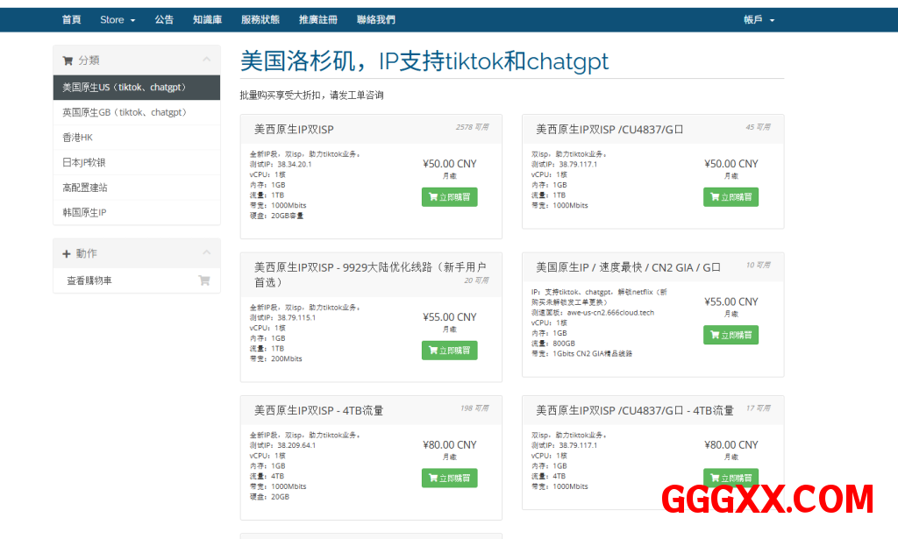The image size is (898, 539).
Task: Open the 帳戶 account dropdown
Action: point(759,19)
